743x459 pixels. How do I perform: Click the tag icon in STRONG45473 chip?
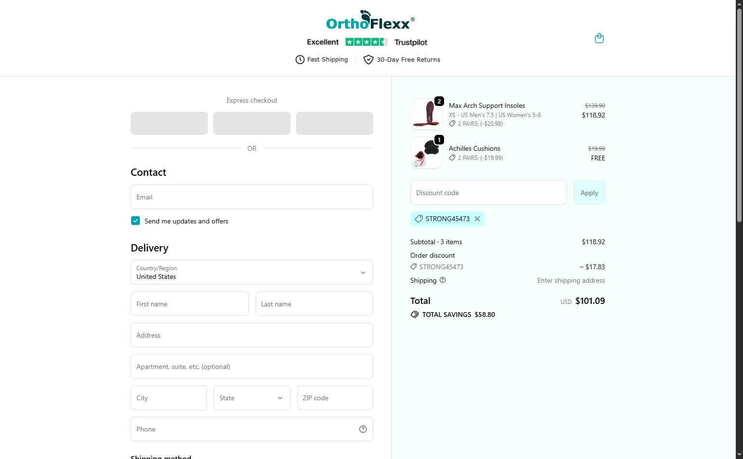419,219
